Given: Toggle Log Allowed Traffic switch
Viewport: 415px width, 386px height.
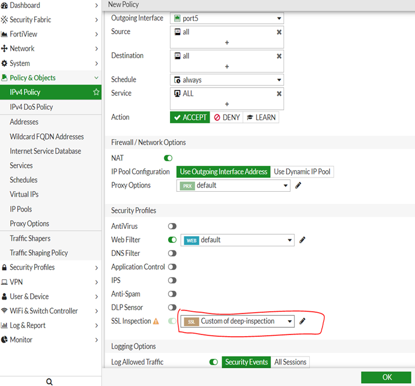Looking at the screenshot, I should click(214, 362).
